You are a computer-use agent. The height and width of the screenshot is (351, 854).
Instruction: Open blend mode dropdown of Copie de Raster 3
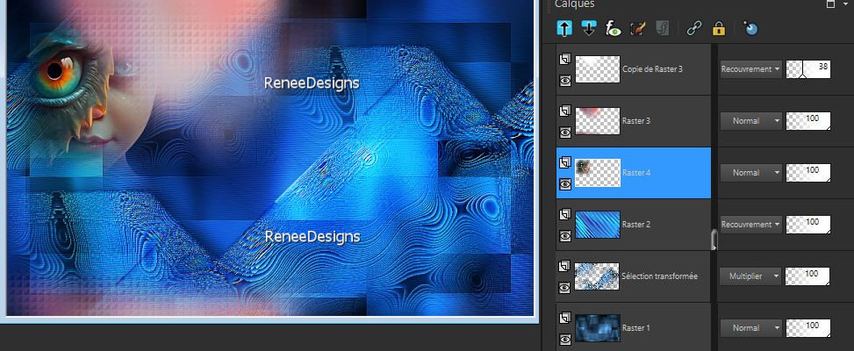coord(751,69)
